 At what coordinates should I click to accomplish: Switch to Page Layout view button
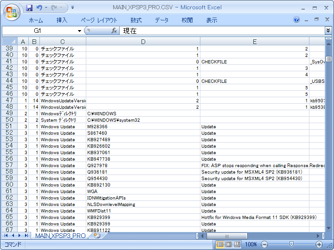click(x=229, y=244)
